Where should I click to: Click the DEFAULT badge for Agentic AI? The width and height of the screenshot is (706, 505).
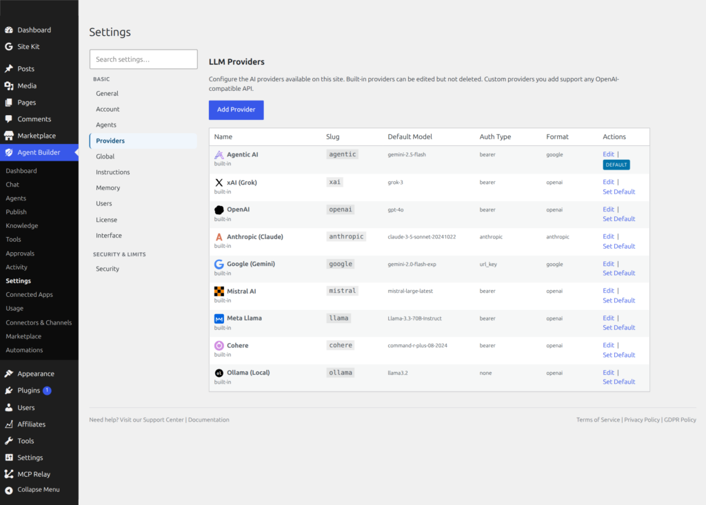pyautogui.click(x=616, y=165)
